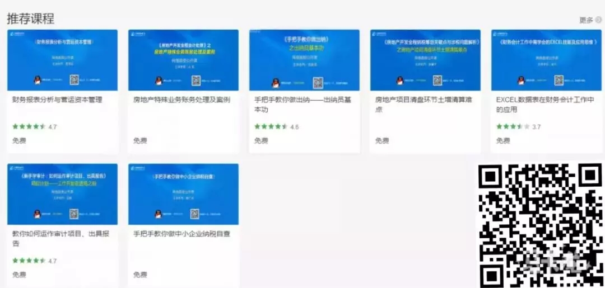Screen dimensions: 605x288
Task: Click QQ penguin icon in 房地产项目清盘 thumbnail
Action: tap(400, 81)
